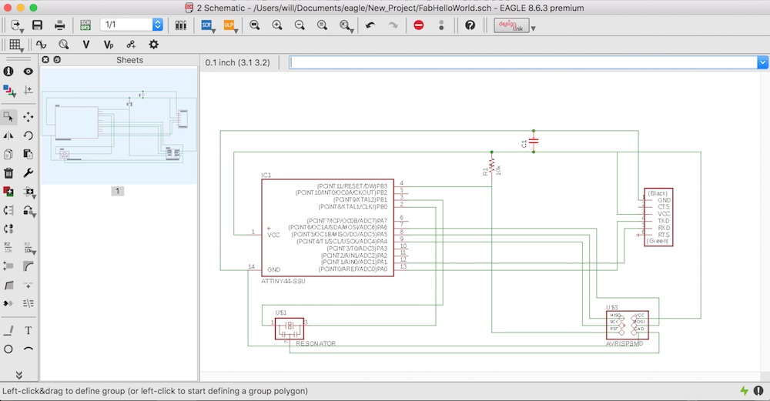Click the Mark origin tool icon

28,90
